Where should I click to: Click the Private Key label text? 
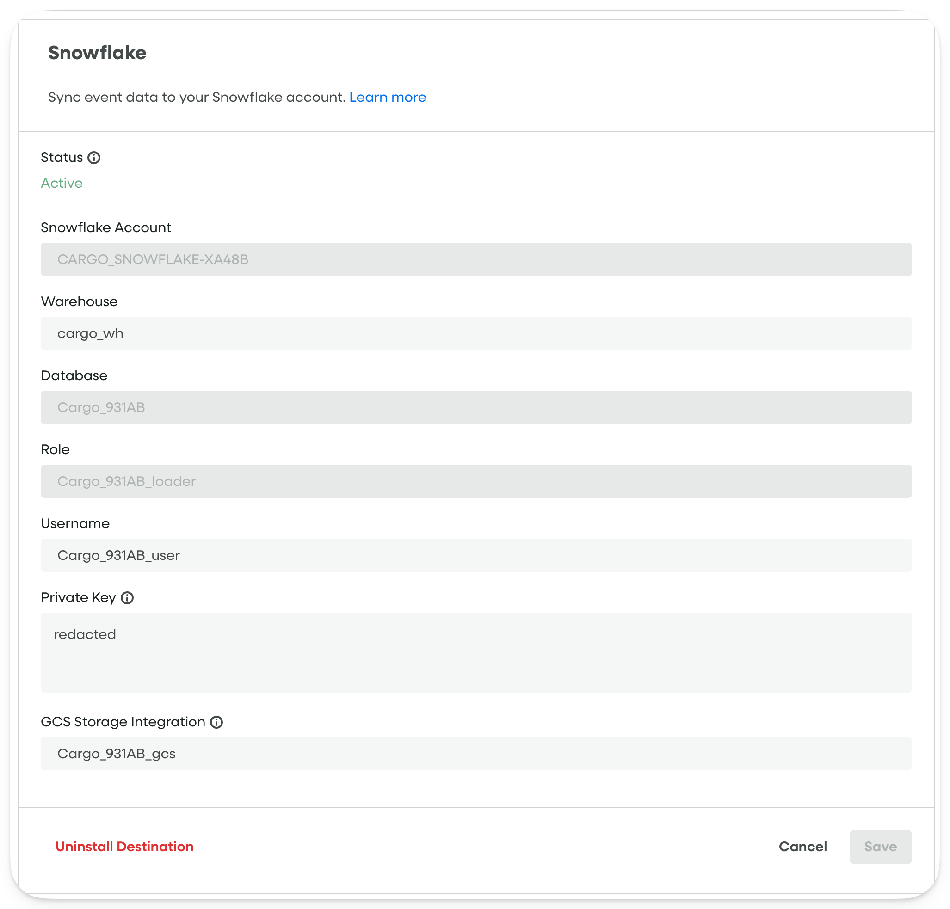coord(78,597)
